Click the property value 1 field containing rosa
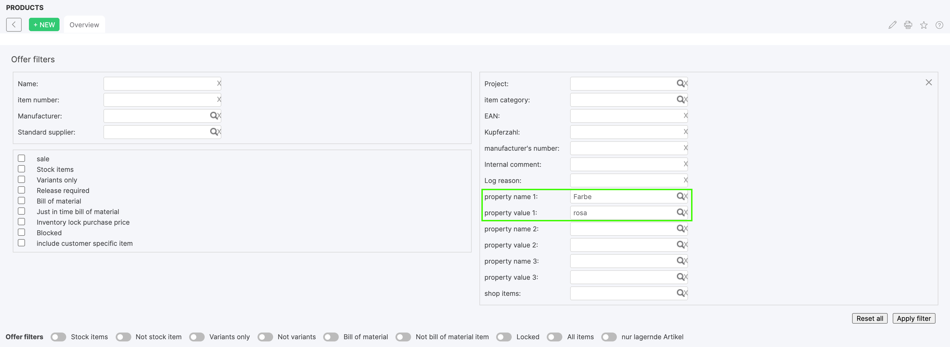Screen dimensions: 950x347 pyautogui.click(x=629, y=213)
